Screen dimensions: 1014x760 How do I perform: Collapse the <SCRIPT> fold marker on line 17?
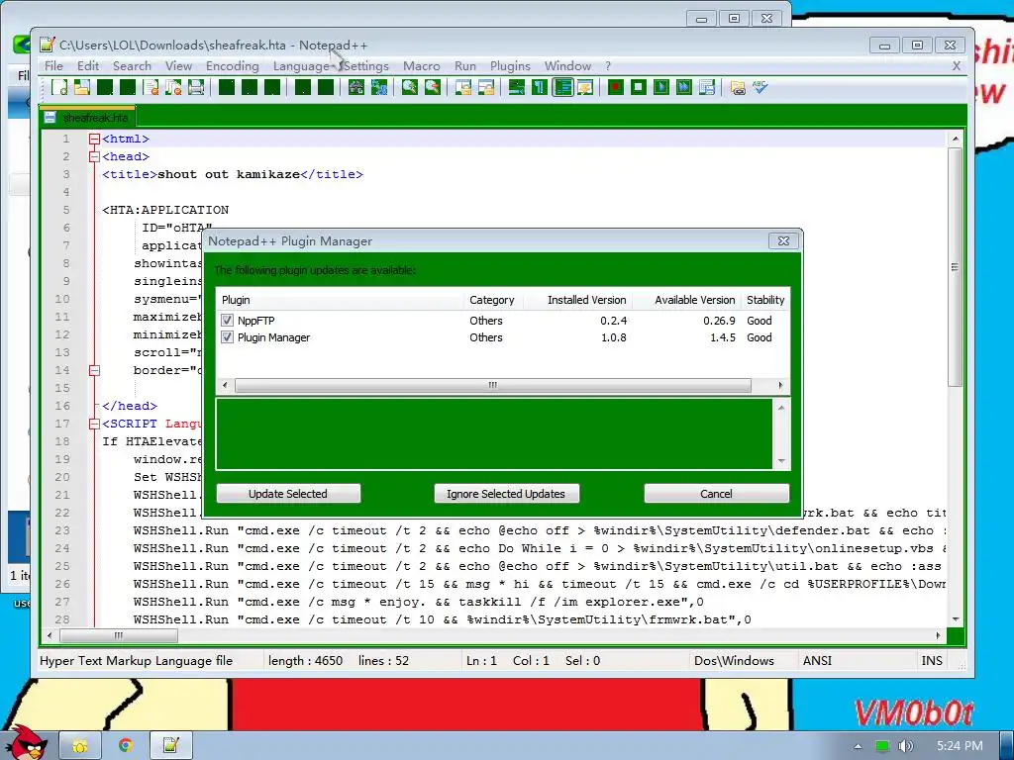click(94, 424)
